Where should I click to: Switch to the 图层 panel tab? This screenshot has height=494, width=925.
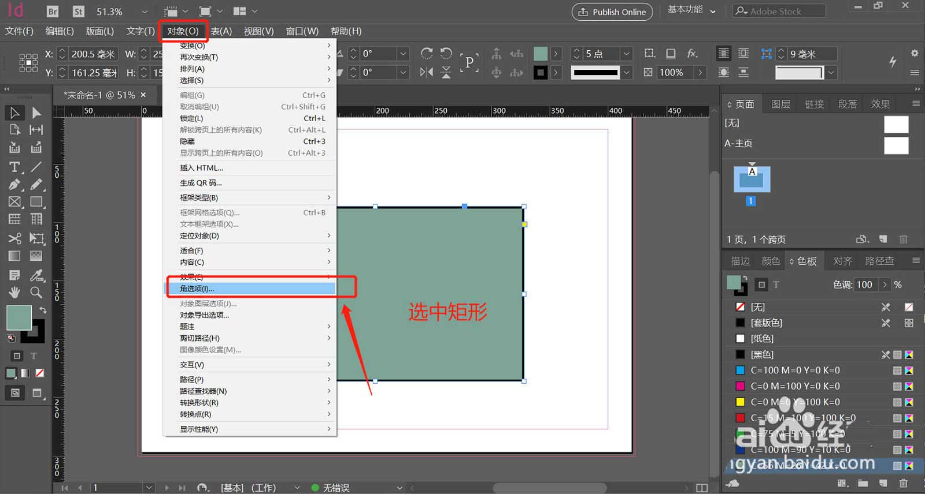(780, 104)
